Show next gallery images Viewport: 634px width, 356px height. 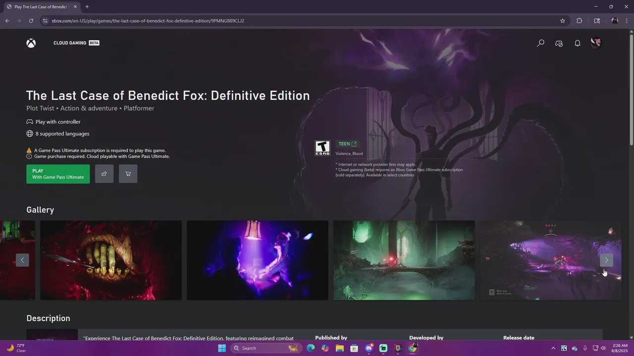pyautogui.click(x=606, y=260)
